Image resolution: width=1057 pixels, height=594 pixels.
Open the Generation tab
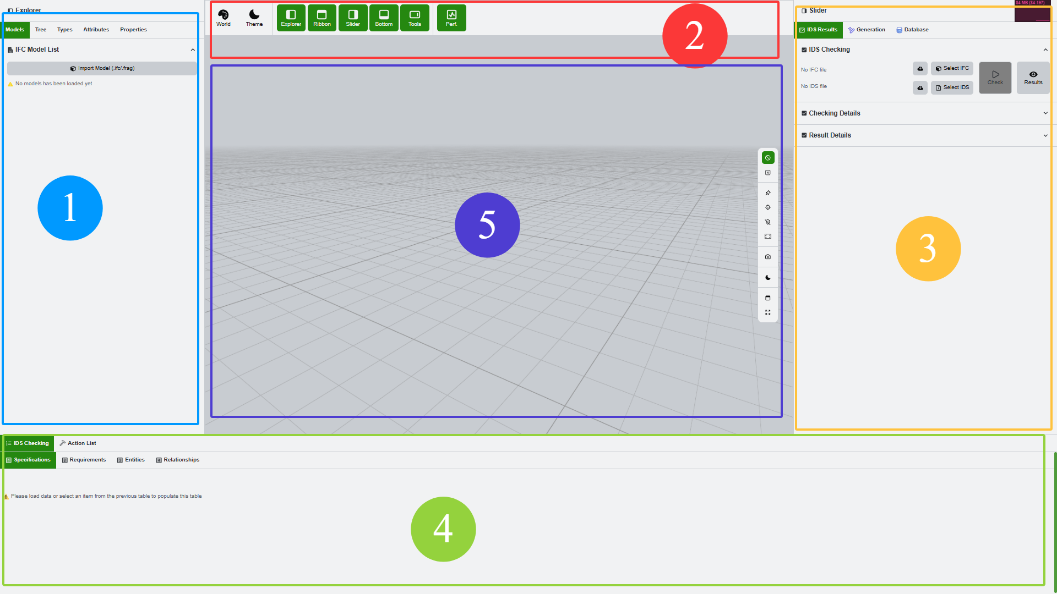tap(867, 30)
